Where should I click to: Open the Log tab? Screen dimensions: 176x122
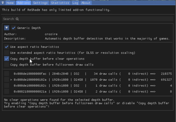[x=75, y=3]
